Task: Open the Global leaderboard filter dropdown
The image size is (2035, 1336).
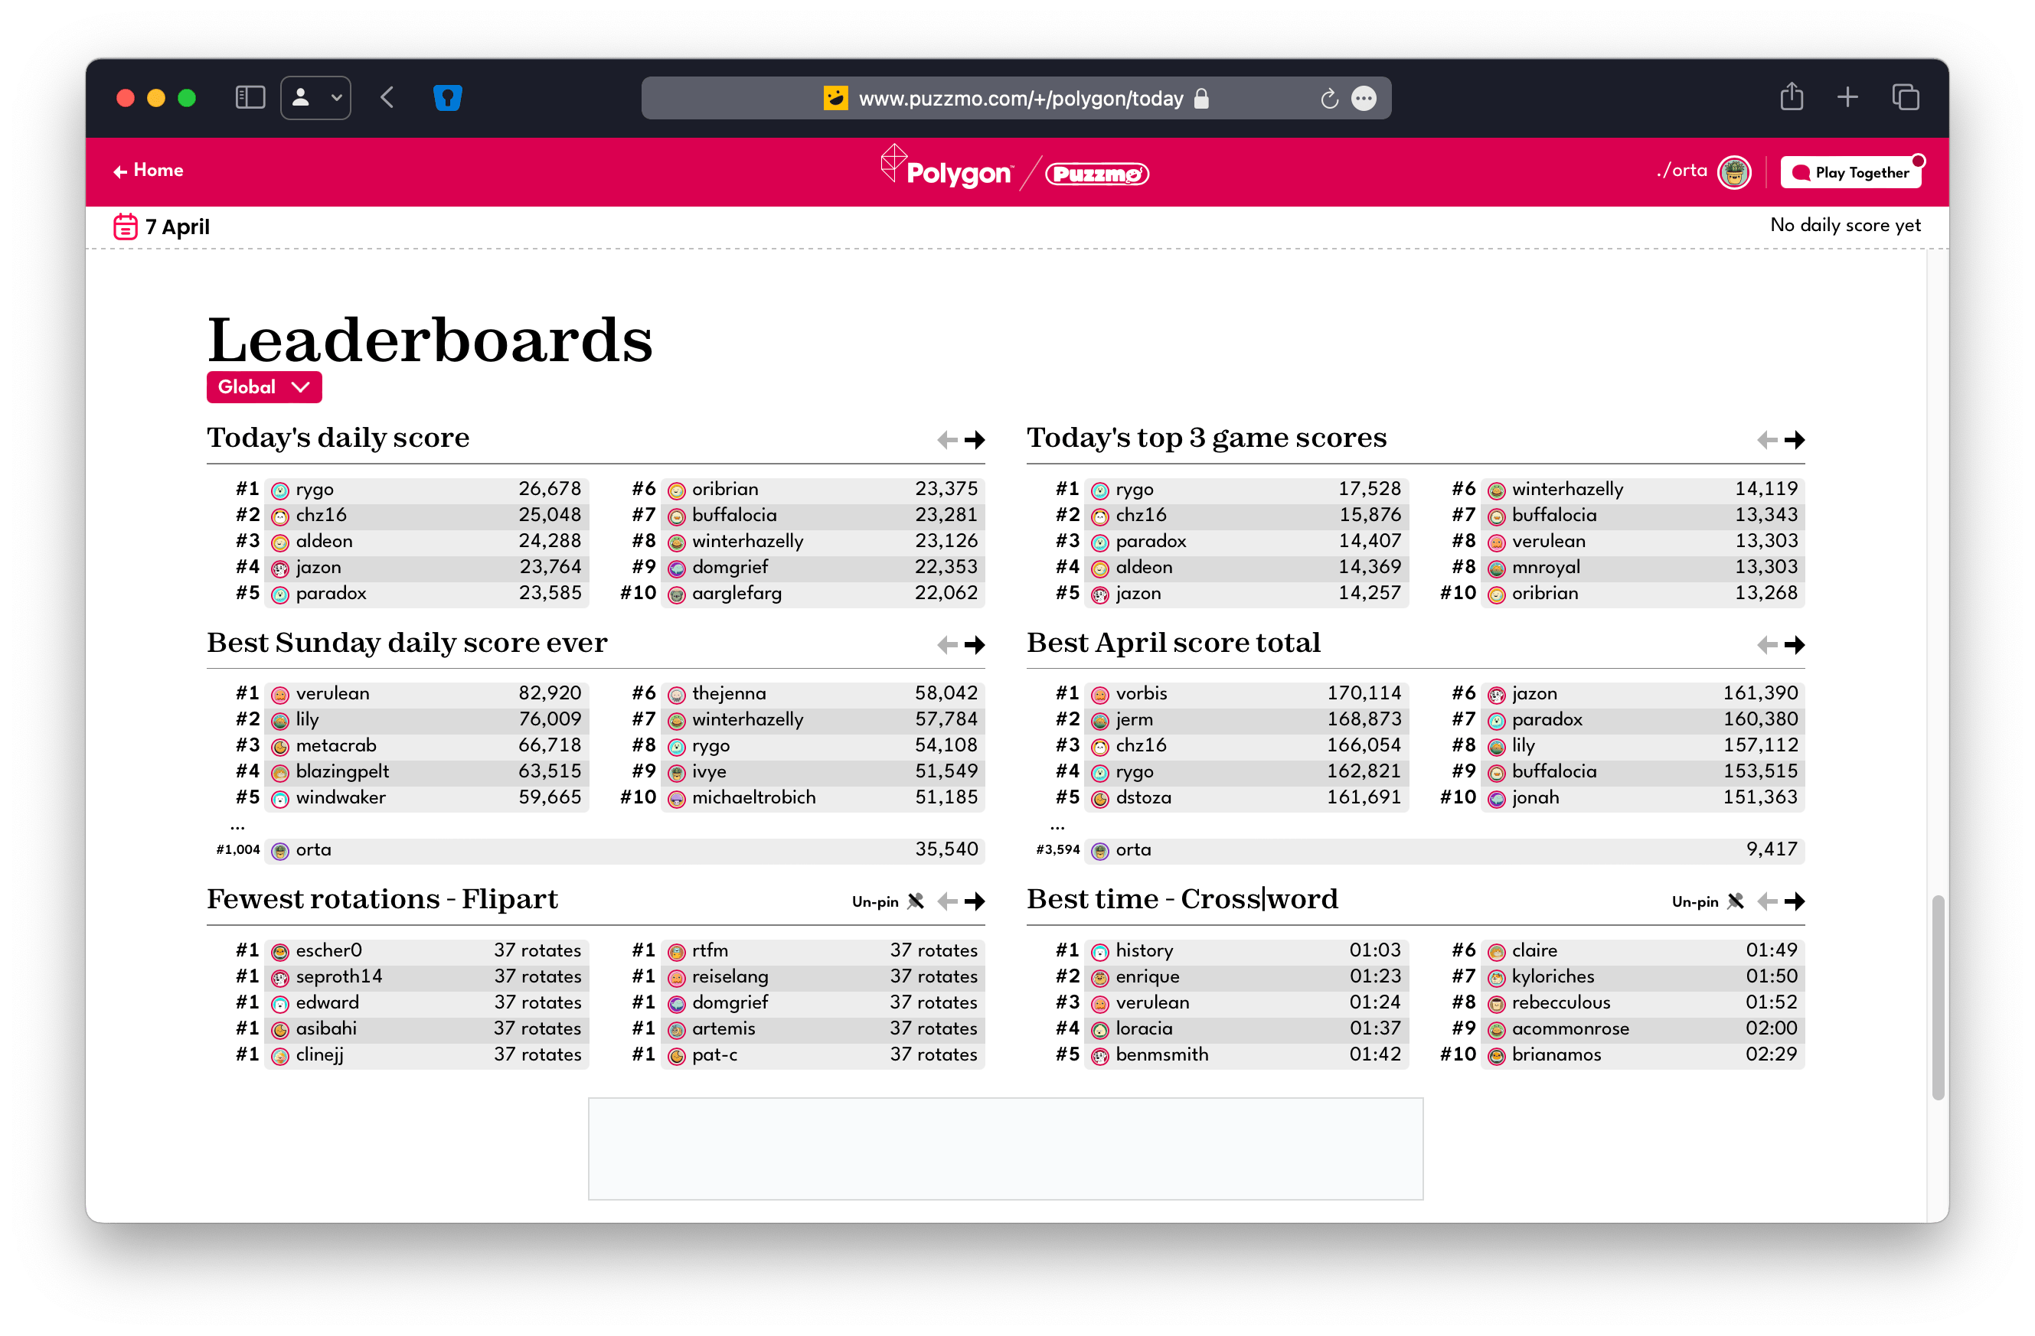Action: [263, 386]
